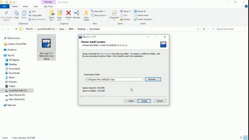Click Desktop in the address path
The image size is (249, 140).
(x=81, y=29)
